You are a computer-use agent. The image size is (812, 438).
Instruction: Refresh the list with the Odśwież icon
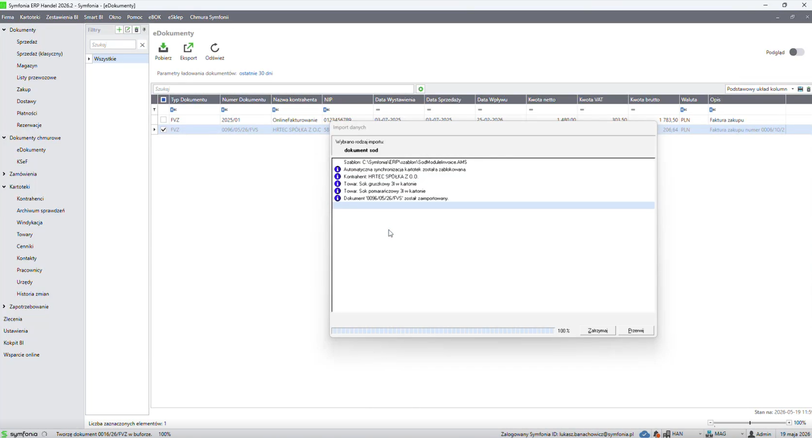[215, 48]
